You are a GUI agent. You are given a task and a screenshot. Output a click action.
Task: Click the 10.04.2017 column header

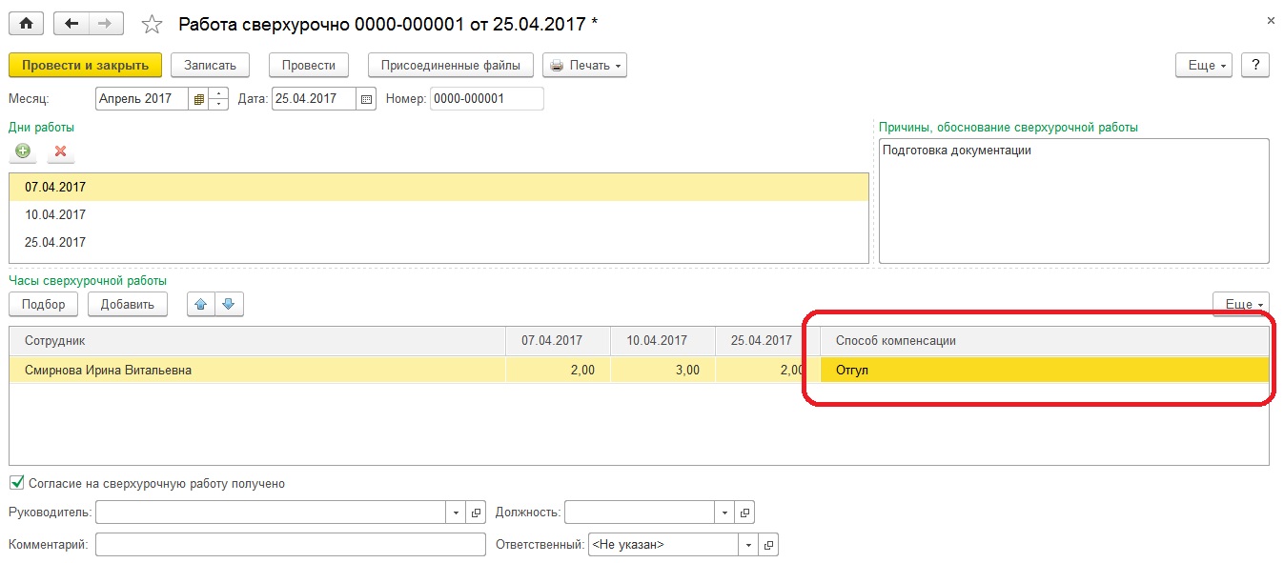(x=662, y=340)
